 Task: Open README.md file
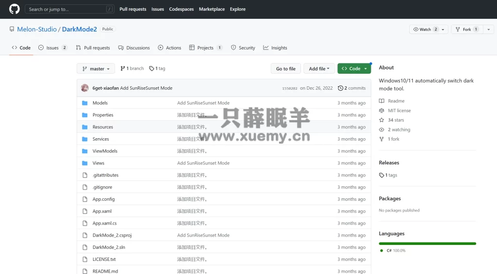(105, 272)
